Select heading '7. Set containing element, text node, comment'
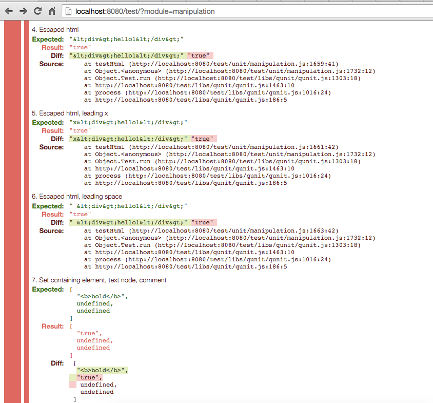 pyautogui.click(x=99, y=280)
